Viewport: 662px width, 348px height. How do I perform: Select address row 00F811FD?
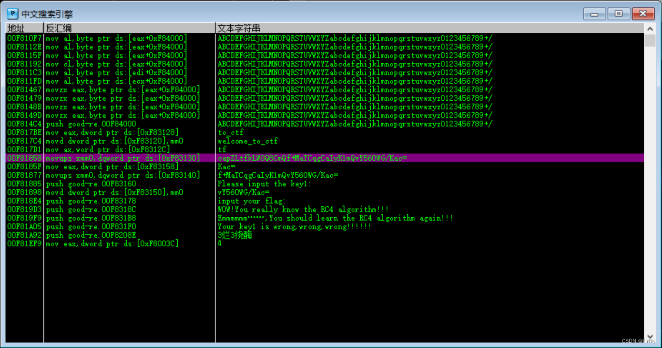(x=24, y=81)
